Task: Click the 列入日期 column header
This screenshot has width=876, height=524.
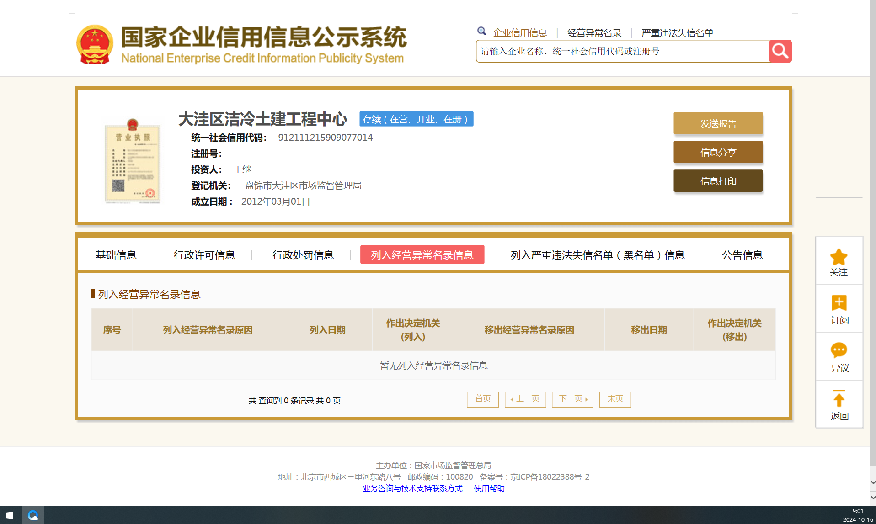Action: [x=327, y=330]
